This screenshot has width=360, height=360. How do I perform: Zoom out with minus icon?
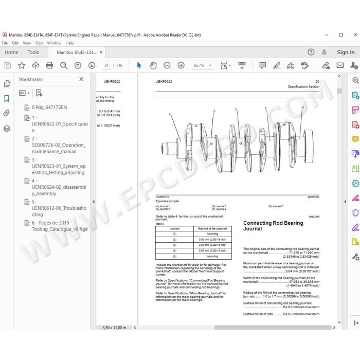(167, 65)
